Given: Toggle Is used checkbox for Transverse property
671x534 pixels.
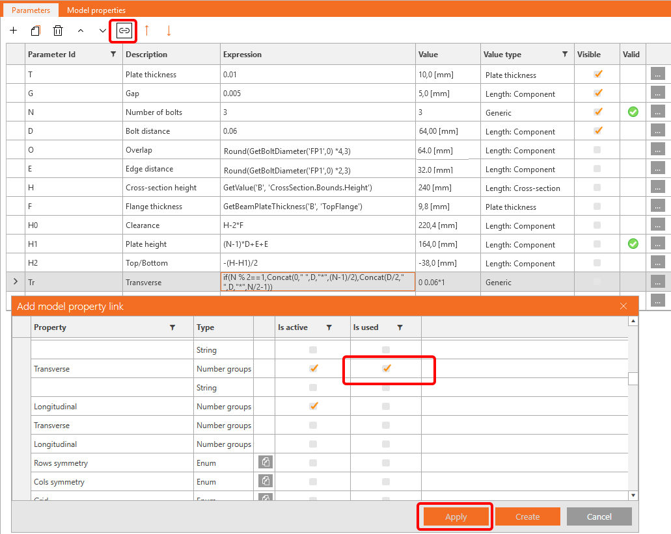Looking at the screenshot, I should 386,368.
